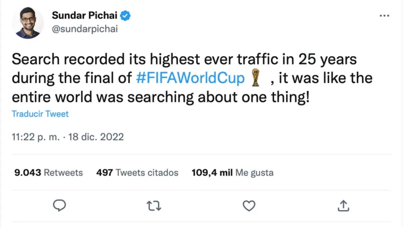Click the World Cup trophy emoji
The height and width of the screenshot is (227, 404).
[255, 78]
